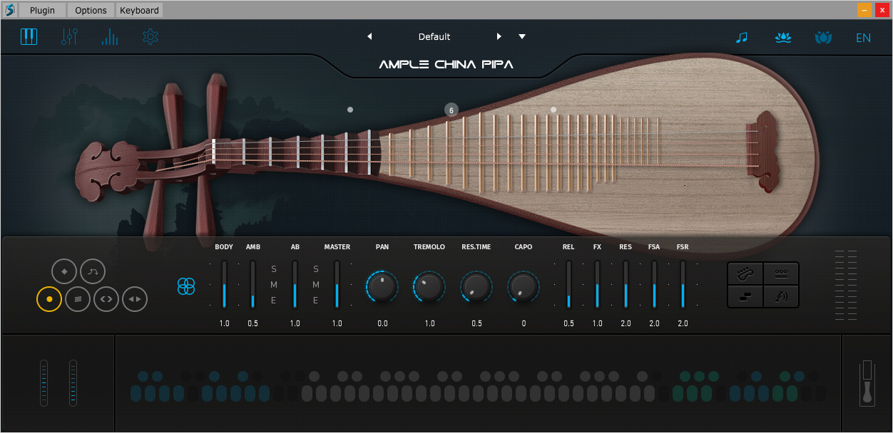This screenshot has height=433, width=893.
Task: Open the mixer sliders panel icon
Action: [x=69, y=36]
